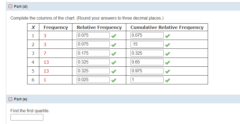Click cumulative relative frequency field showing 0.65
The height and width of the screenshot is (124, 240).
pyautogui.click(x=147, y=62)
